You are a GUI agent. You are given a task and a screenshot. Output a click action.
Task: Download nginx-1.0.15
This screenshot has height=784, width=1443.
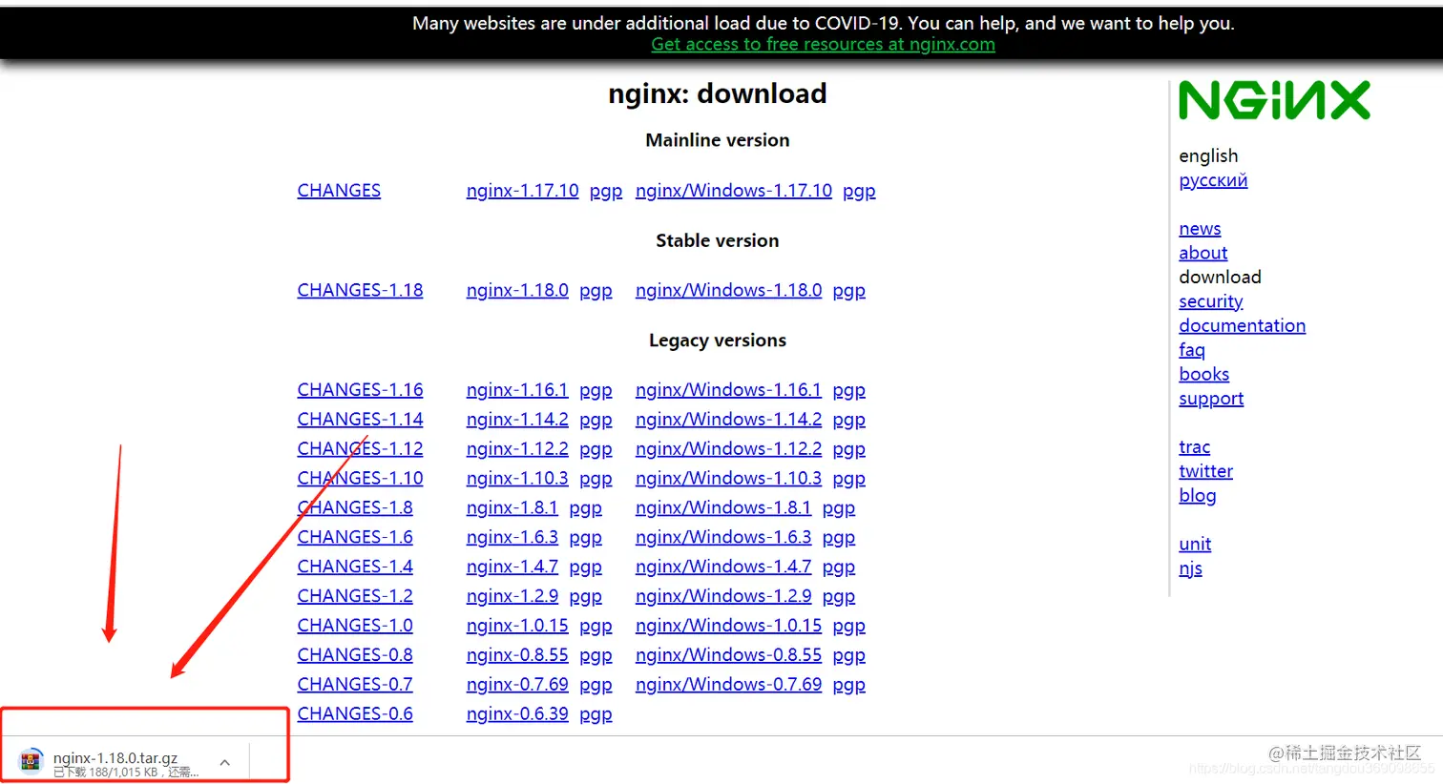[x=517, y=627]
